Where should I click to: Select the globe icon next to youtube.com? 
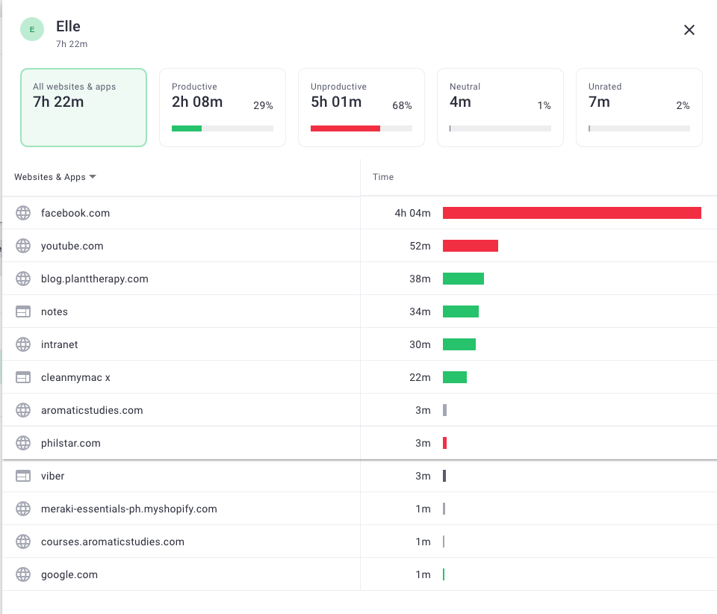22,246
